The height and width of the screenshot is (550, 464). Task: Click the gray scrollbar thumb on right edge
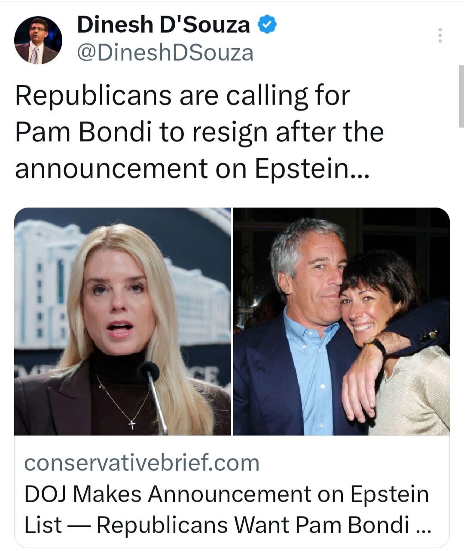pyautogui.click(x=461, y=96)
